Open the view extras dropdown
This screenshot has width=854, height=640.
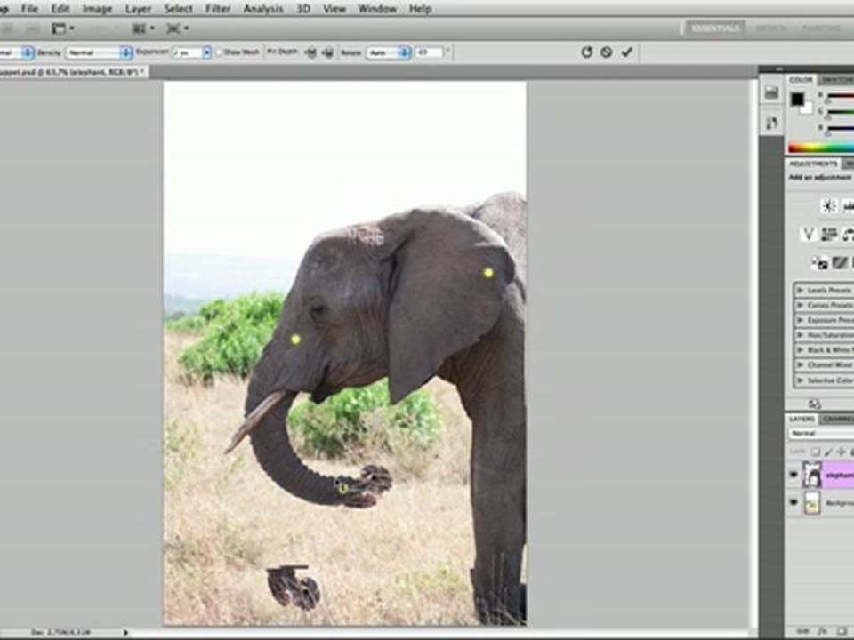[x=63, y=28]
